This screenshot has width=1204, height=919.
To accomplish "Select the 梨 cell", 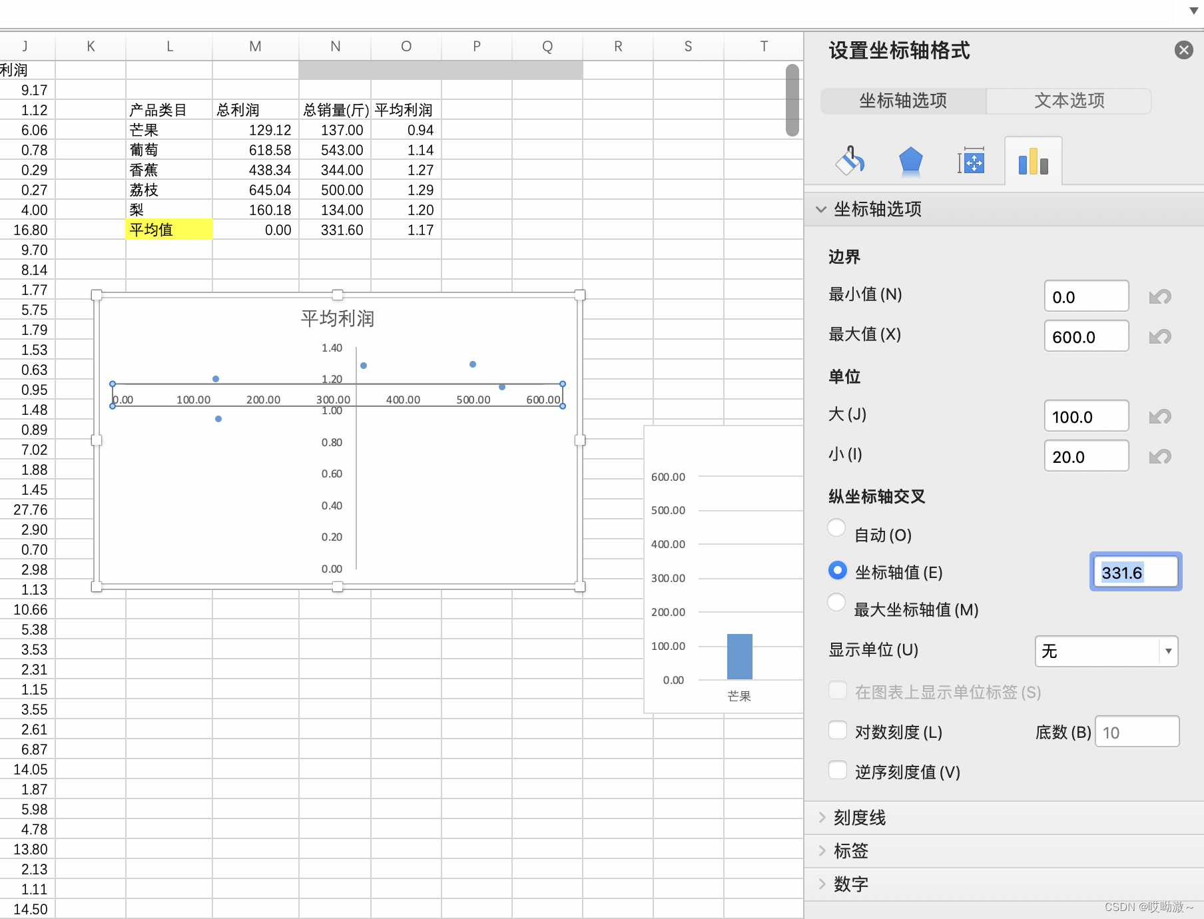I will click(x=169, y=210).
